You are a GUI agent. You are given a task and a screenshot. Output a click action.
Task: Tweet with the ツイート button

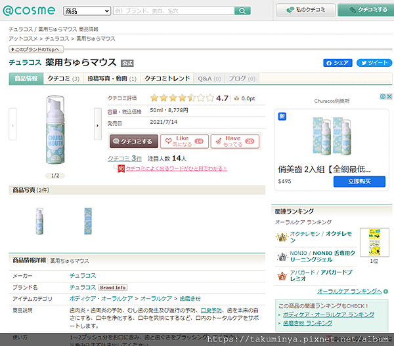pyautogui.click(x=374, y=63)
